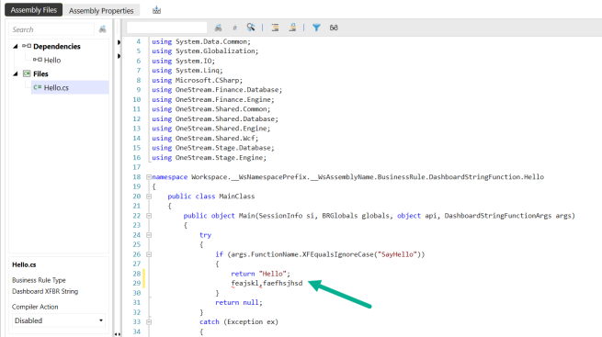
Task: Click line number 29 in the gutter
Action: (137, 284)
